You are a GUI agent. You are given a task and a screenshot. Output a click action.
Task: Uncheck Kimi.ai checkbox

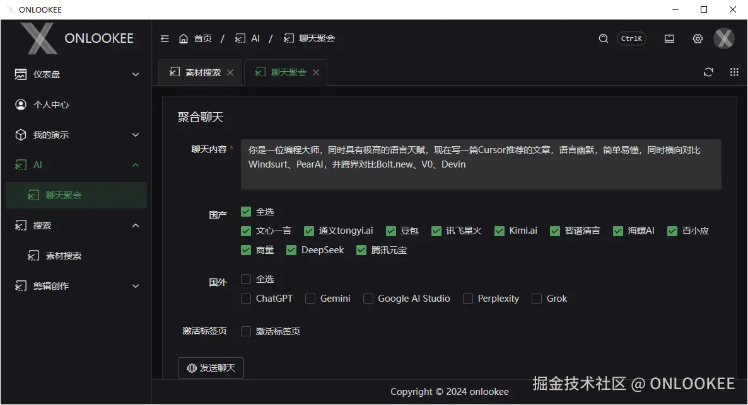(x=500, y=231)
